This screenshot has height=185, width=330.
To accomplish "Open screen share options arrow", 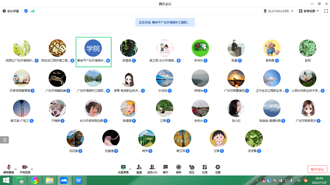I will point(130,169).
